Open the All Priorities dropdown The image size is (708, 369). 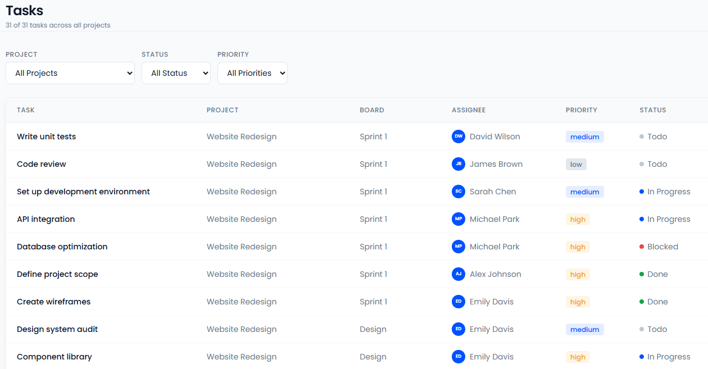click(252, 73)
